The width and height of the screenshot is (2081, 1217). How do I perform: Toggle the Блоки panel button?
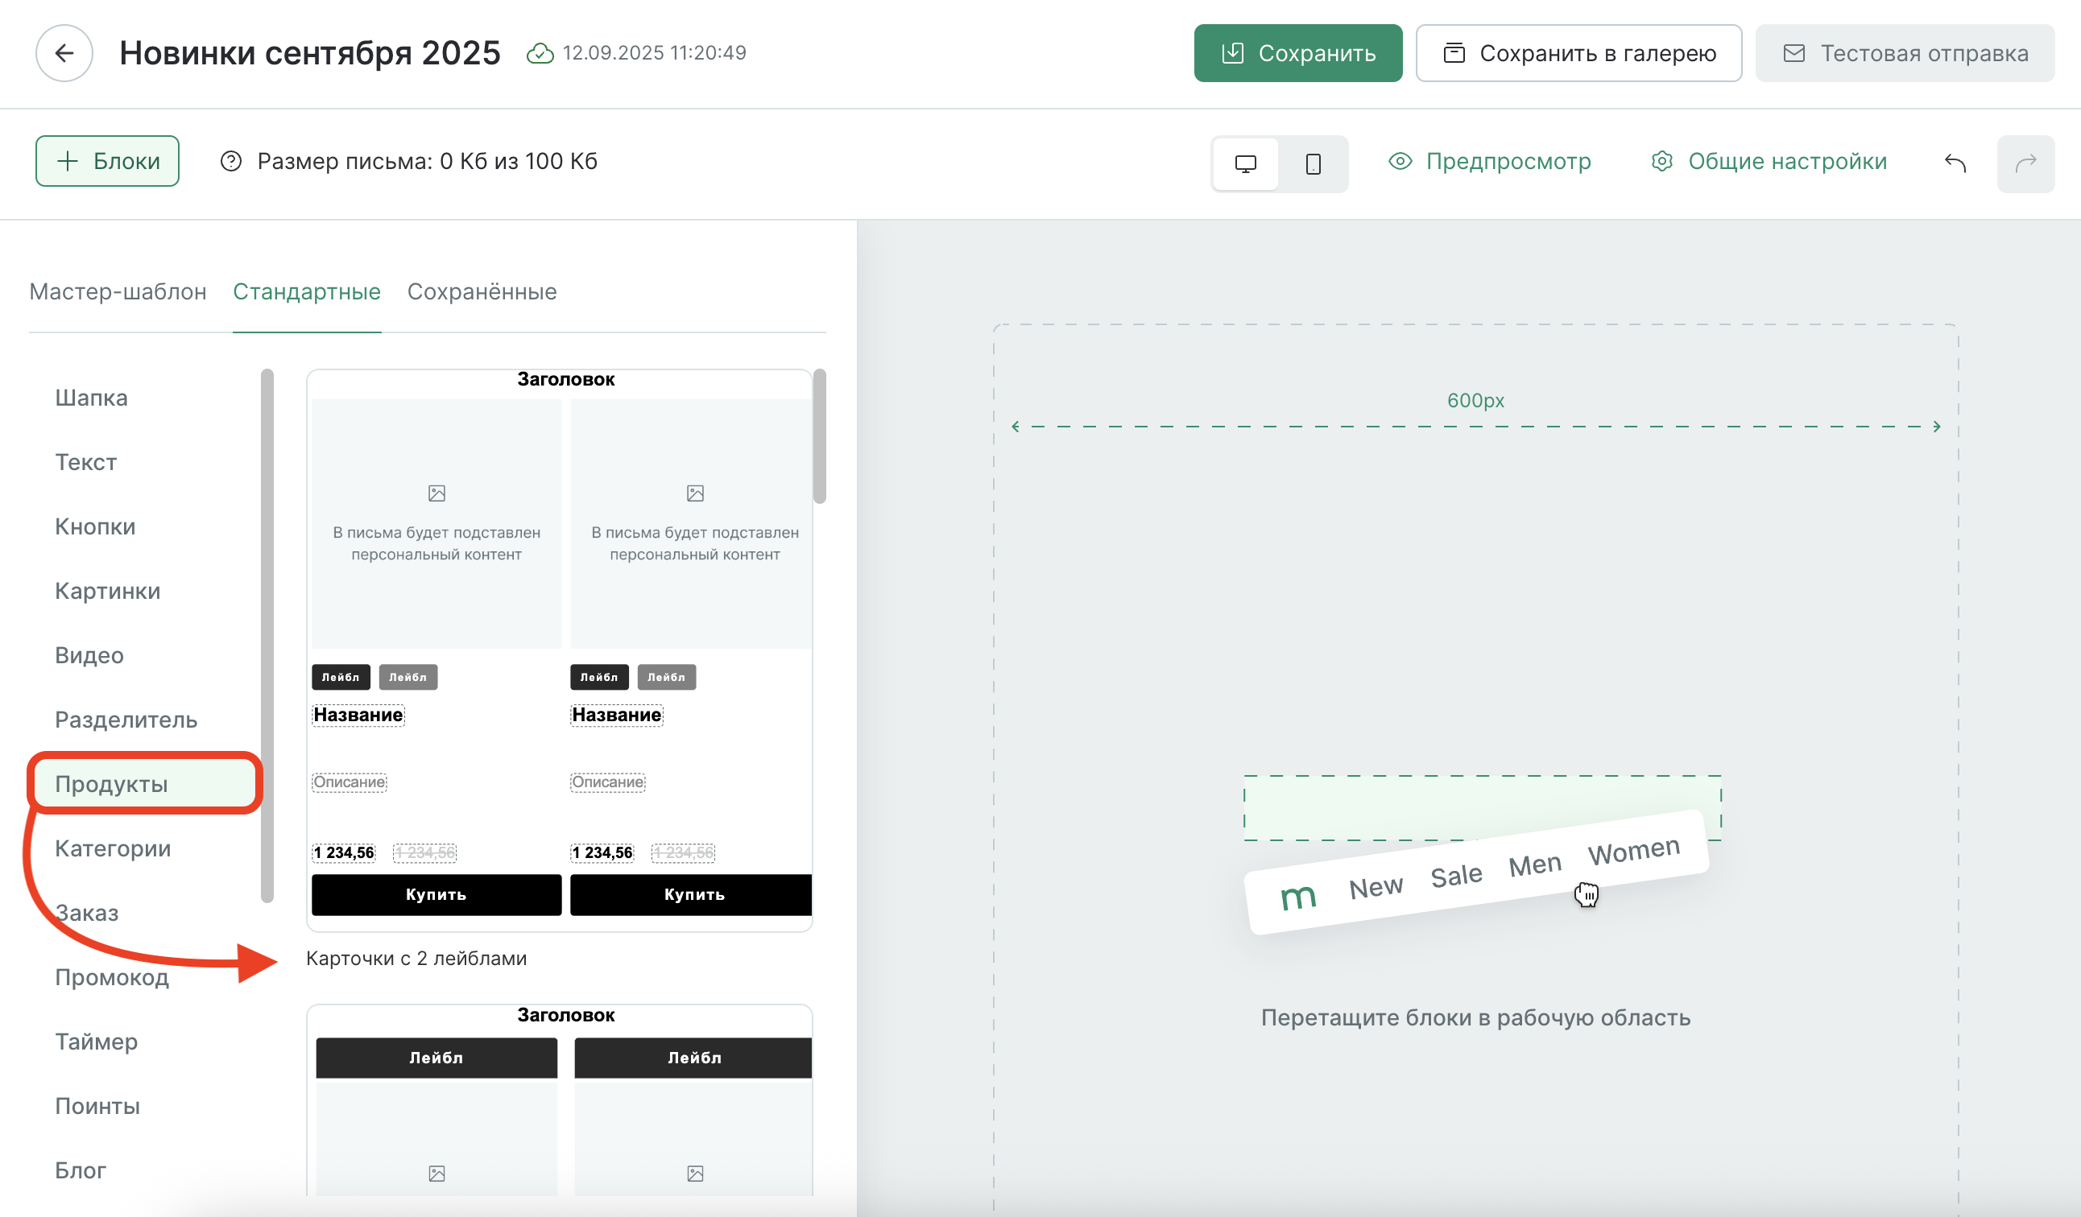point(107,162)
